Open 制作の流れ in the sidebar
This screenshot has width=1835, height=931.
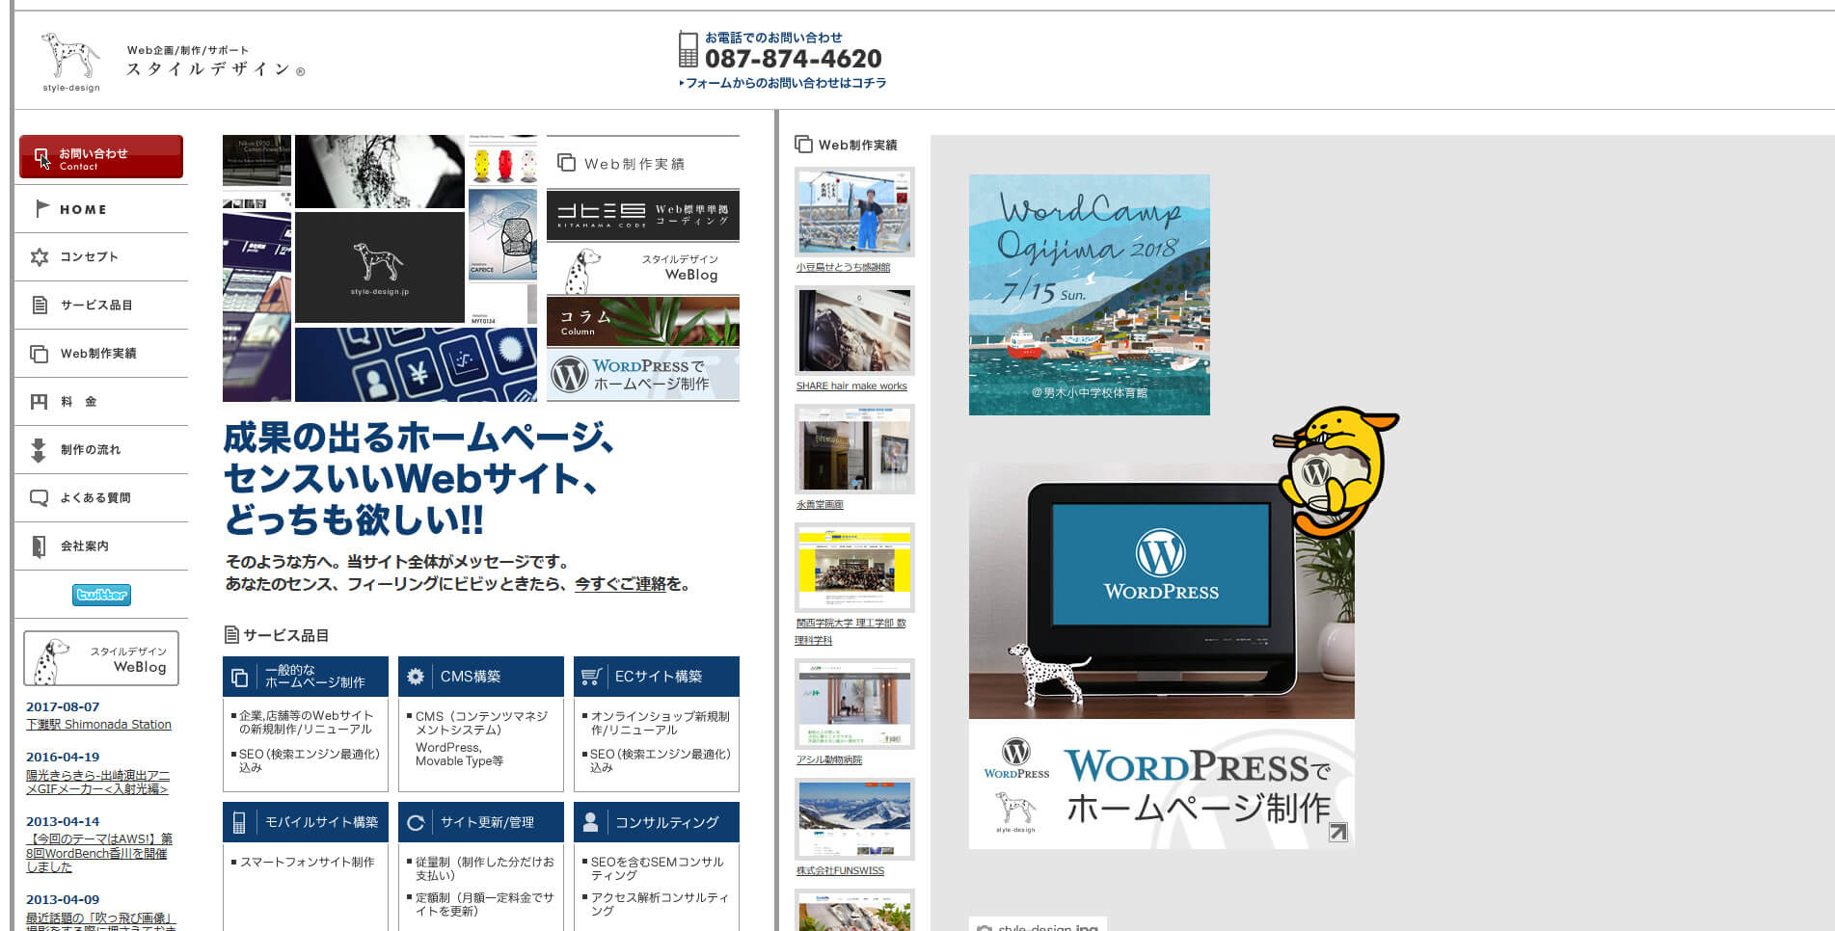(101, 450)
